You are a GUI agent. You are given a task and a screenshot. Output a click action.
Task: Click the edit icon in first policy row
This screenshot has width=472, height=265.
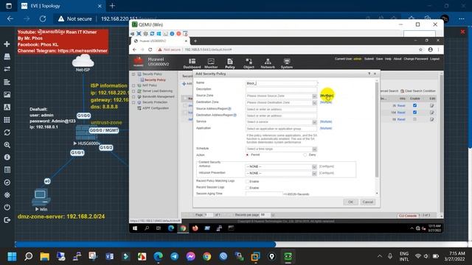pyautogui.click(x=432, y=105)
